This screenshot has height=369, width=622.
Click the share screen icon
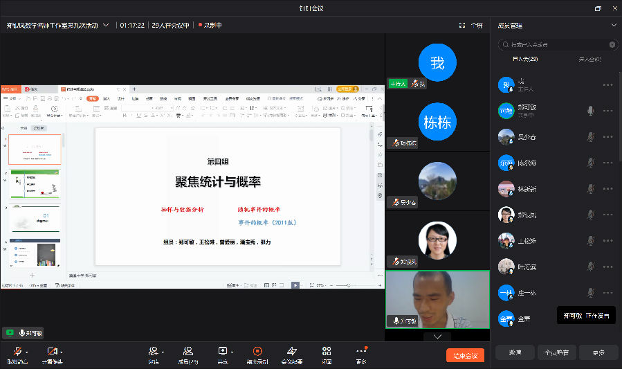223,352
